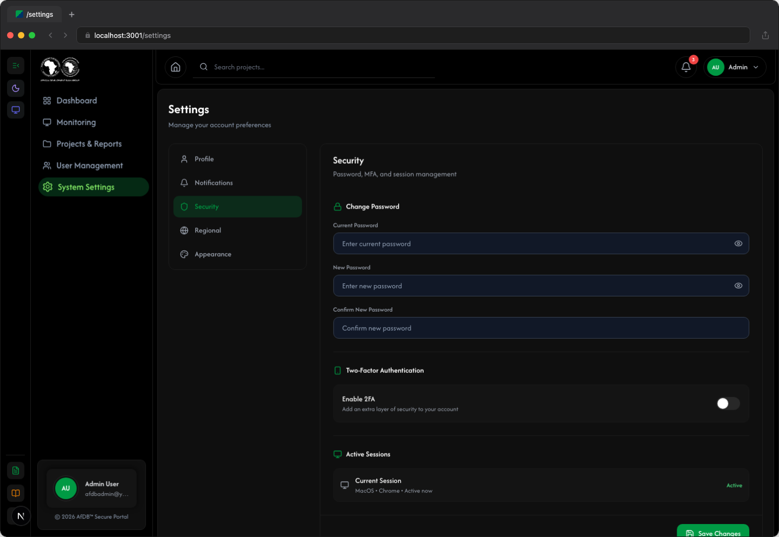Focus the Search projects field

[x=314, y=67]
